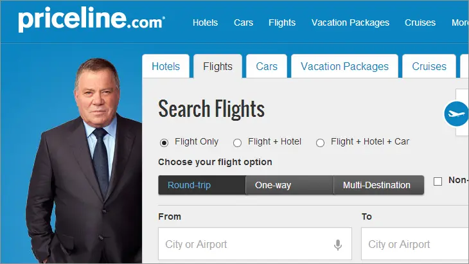This screenshot has height=264, width=469.
Task: Click the priceline.com logo
Action: tap(91, 21)
